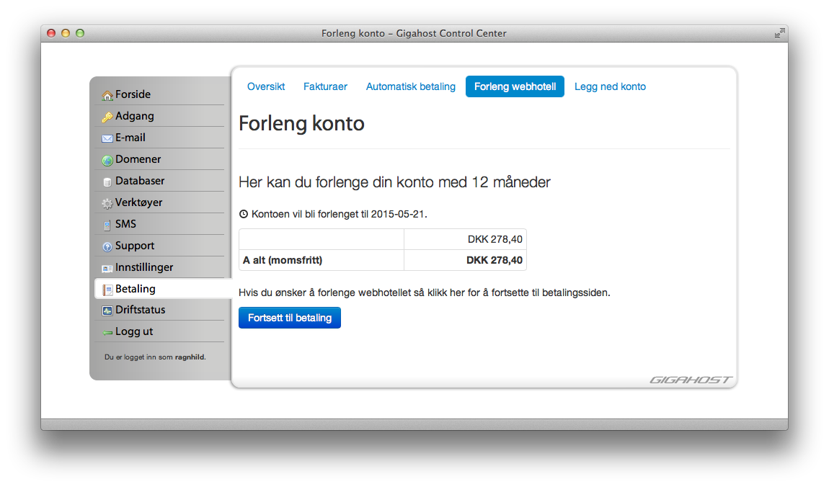Click the icon next to Logg ut
The width and height of the screenshot is (829, 487).
[107, 333]
